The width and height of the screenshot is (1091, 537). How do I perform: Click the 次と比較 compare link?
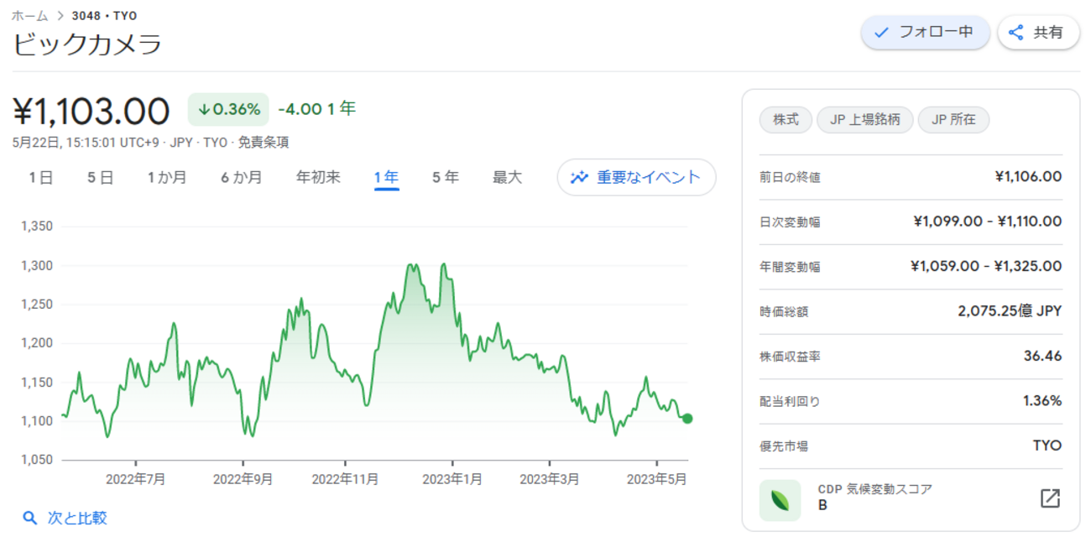77,518
